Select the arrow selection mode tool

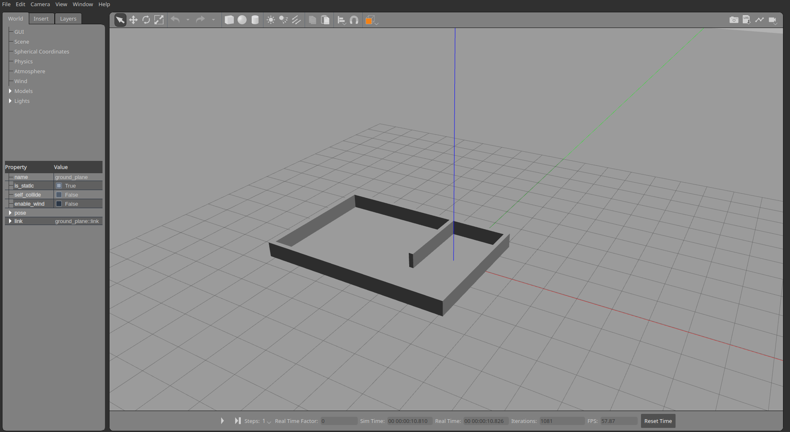120,20
